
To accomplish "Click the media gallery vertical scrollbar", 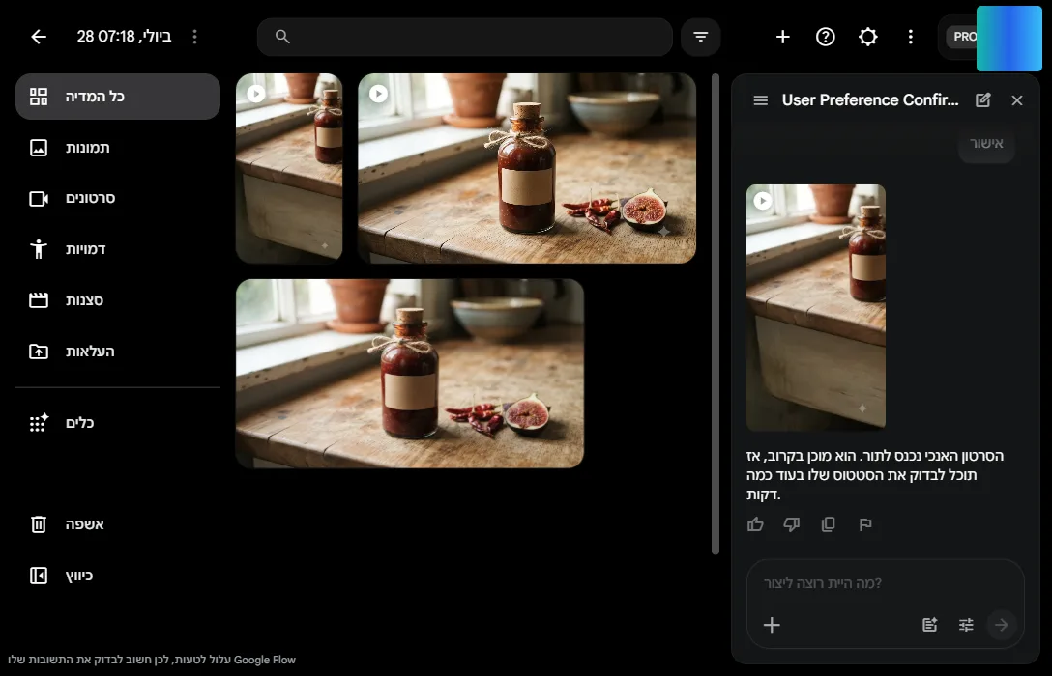I will point(716,314).
